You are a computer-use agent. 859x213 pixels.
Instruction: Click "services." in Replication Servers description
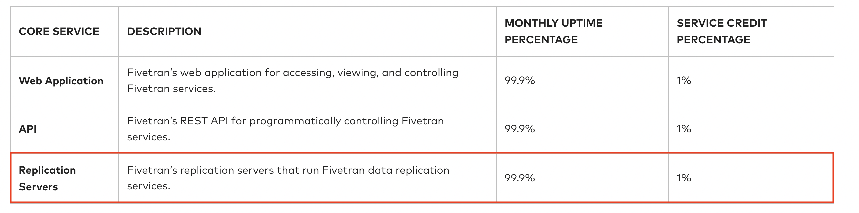point(149,186)
